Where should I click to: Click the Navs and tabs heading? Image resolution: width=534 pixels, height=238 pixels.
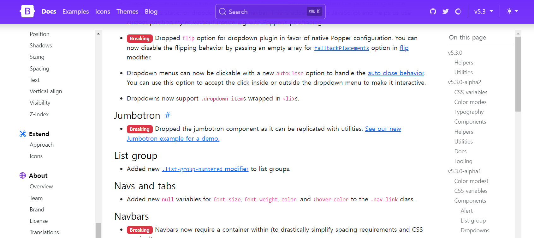click(145, 186)
